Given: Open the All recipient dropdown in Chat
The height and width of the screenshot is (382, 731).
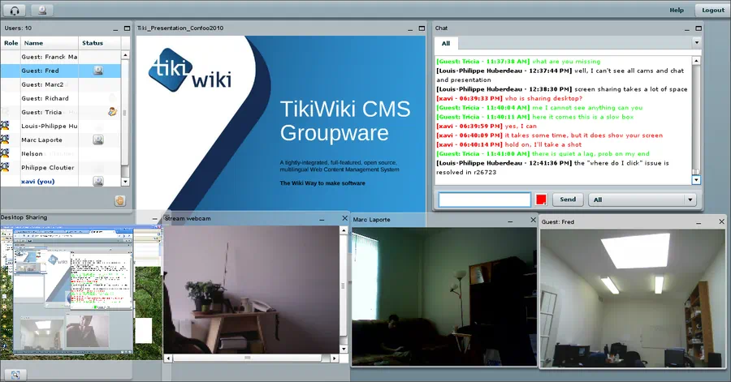Looking at the screenshot, I should pyautogui.click(x=642, y=200).
